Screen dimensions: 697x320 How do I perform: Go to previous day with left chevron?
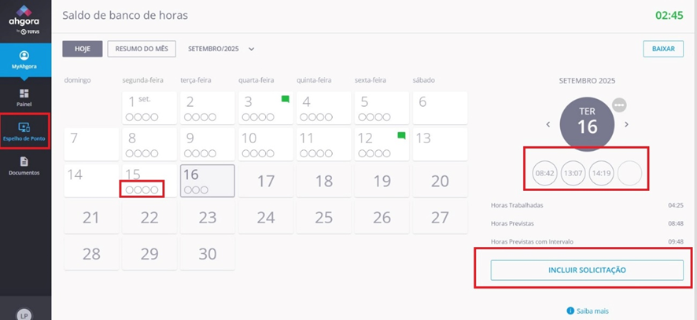point(548,124)
